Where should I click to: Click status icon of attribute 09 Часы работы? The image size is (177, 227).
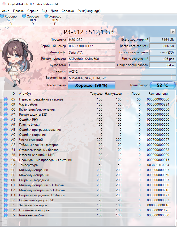[6, 104]
